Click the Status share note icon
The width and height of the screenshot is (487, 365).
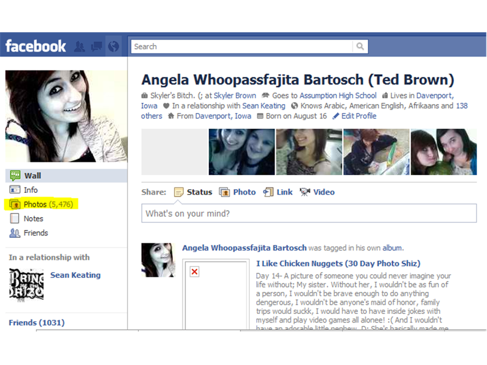tap(178, 192)
